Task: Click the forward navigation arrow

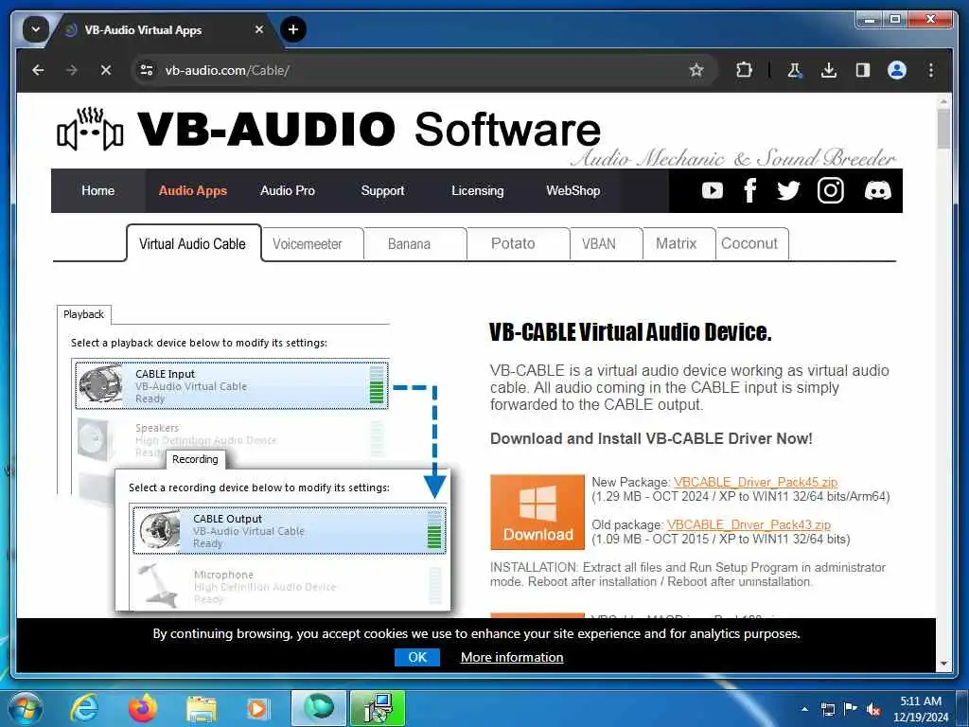Action: point(72,70)
